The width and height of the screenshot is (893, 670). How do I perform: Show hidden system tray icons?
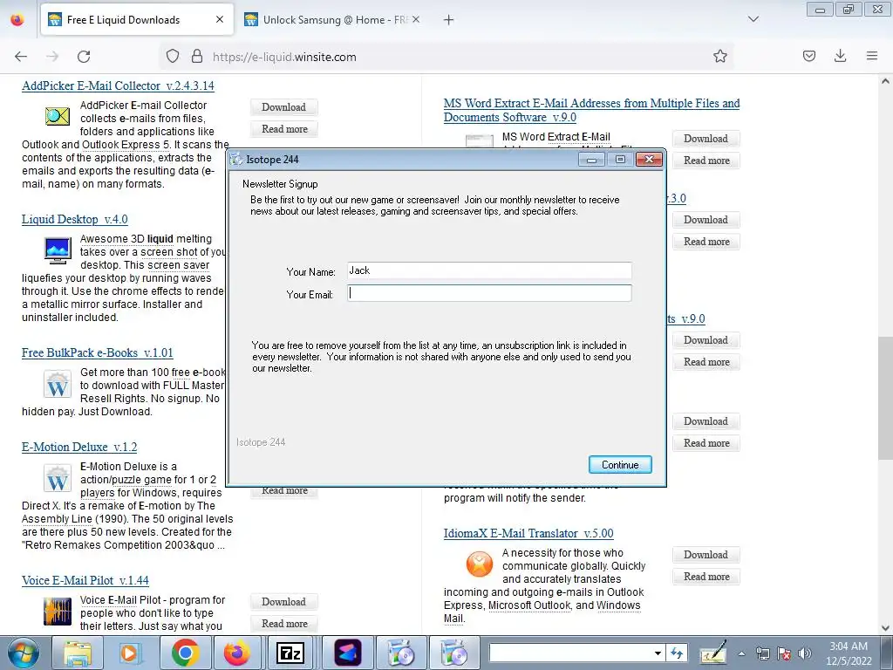point(741,653)
